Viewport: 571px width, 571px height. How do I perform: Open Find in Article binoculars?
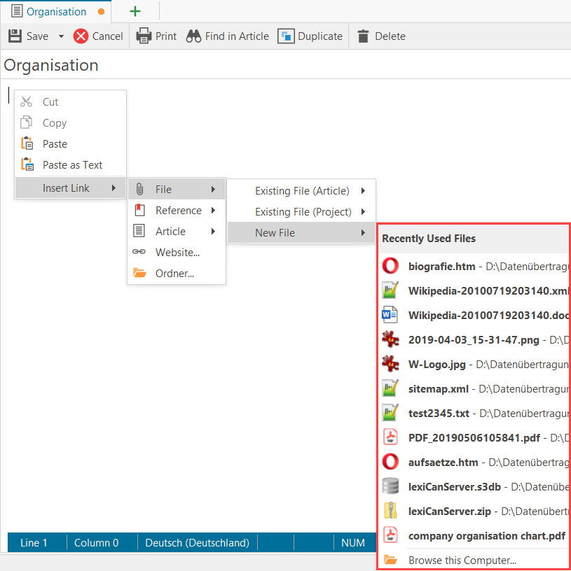pyautogui.click(x=193, y=36)
